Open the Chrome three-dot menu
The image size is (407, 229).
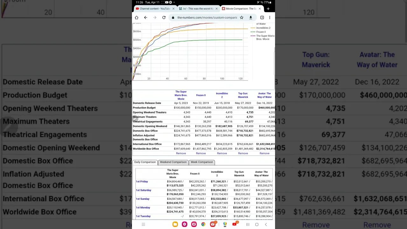coord(270,17)
